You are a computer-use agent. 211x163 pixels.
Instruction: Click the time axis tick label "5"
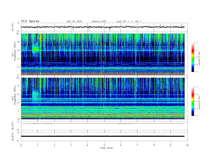[104, 145]
